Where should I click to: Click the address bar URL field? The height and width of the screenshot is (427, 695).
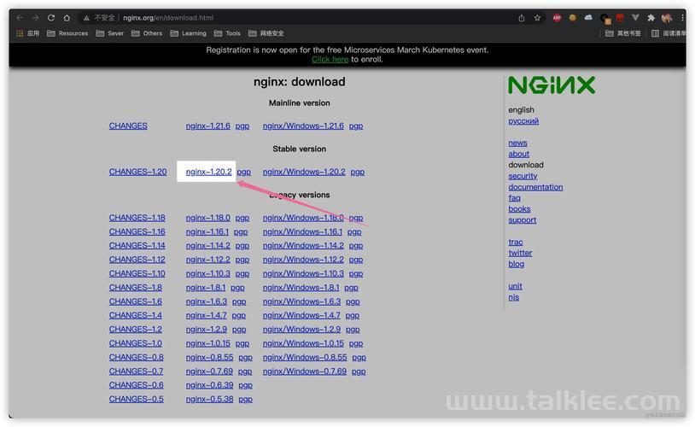point(310,18)
